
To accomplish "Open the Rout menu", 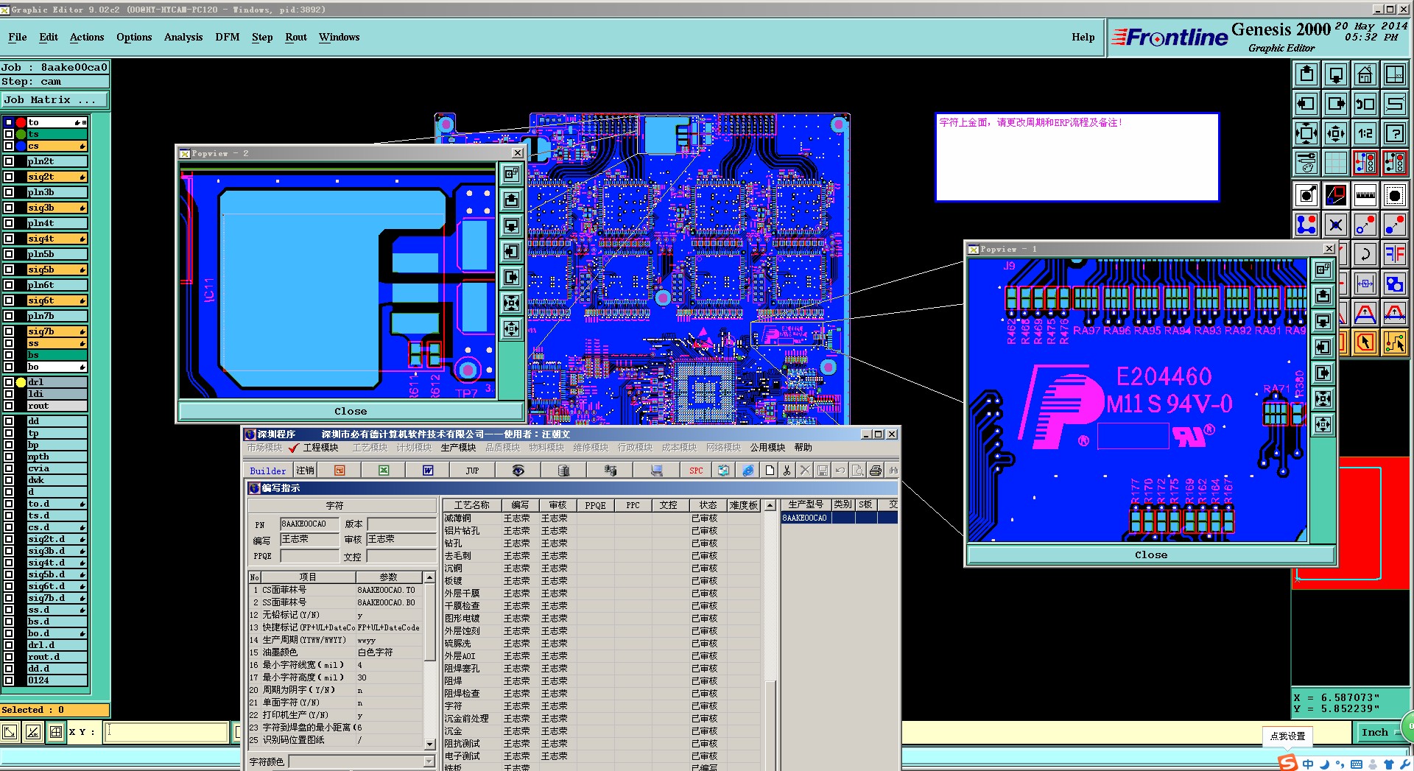I will pyautogui.click(x=296, y=37).
